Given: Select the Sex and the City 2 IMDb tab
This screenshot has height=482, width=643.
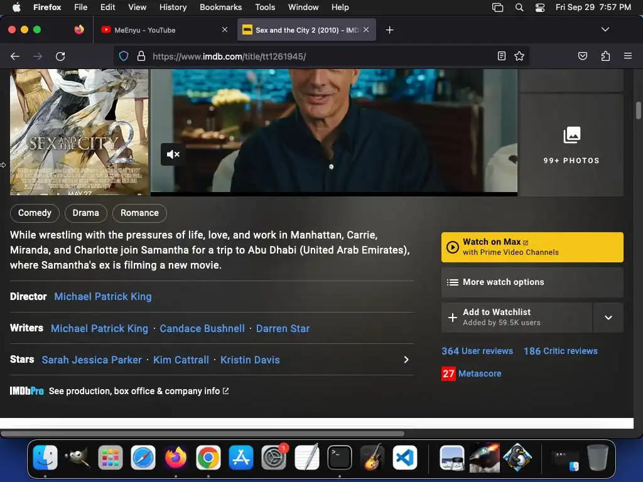Looking at the screenshot, I should (306, 30).
